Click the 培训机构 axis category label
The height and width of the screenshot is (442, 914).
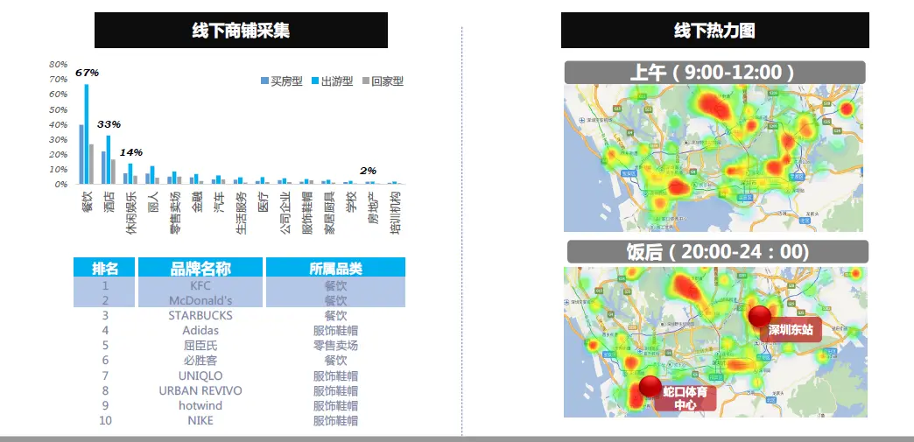click(x=396, y=213)
